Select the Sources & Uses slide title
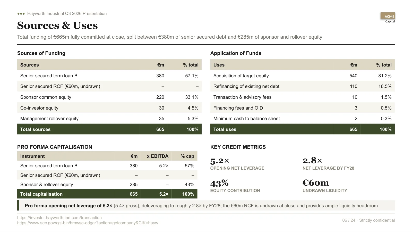Screen dimensions: 412x232 57,25
